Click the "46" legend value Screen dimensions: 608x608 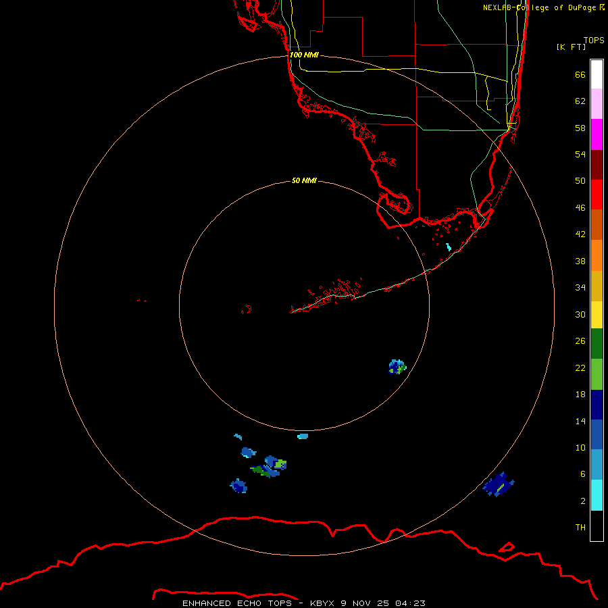pyautogui.click(x=580, y=207)
